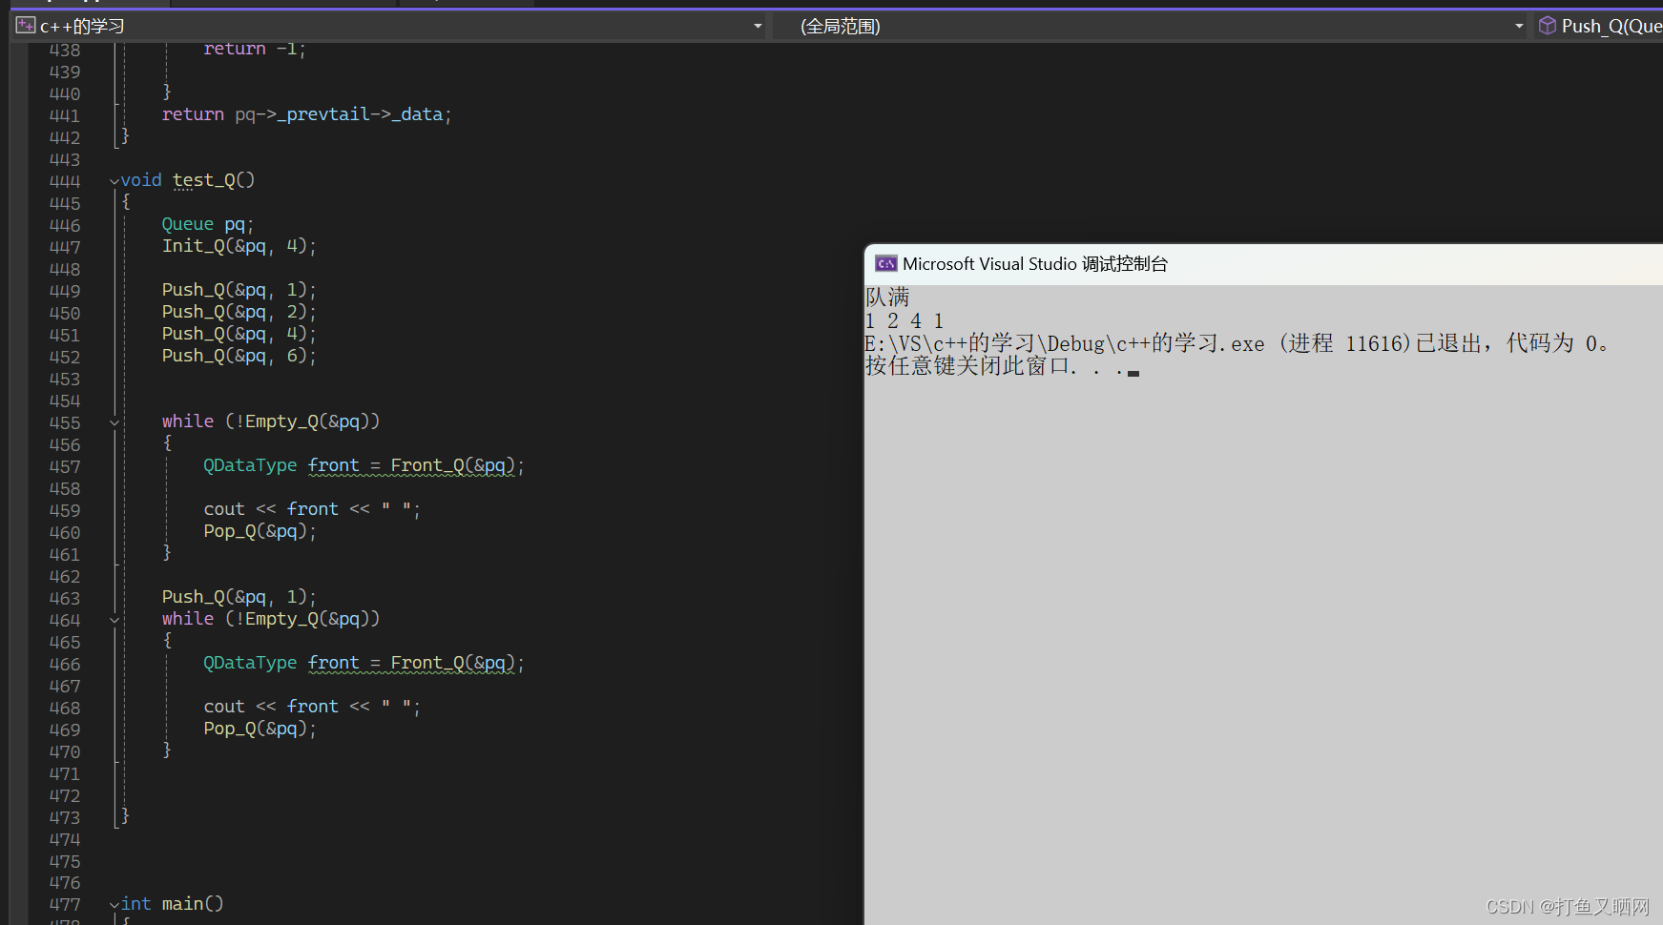Click the Push_Q(&pq, 2); statement
Image resolution: width=1663 pixels, height=925 pixels.
click(239, 312)
